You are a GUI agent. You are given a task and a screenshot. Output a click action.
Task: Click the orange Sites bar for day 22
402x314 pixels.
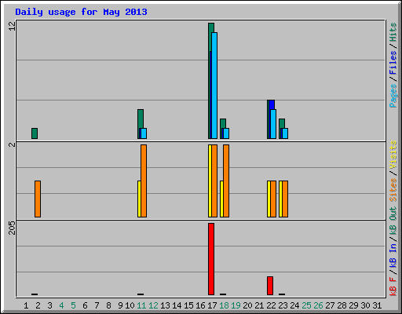[273, 199]
